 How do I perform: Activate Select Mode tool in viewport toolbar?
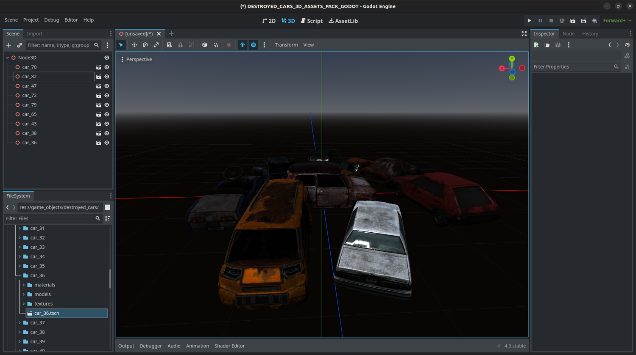(121, 45)
